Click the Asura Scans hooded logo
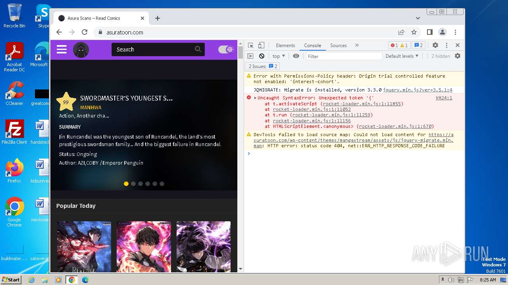The image size is (508, 285). click(x=81, y=50)
